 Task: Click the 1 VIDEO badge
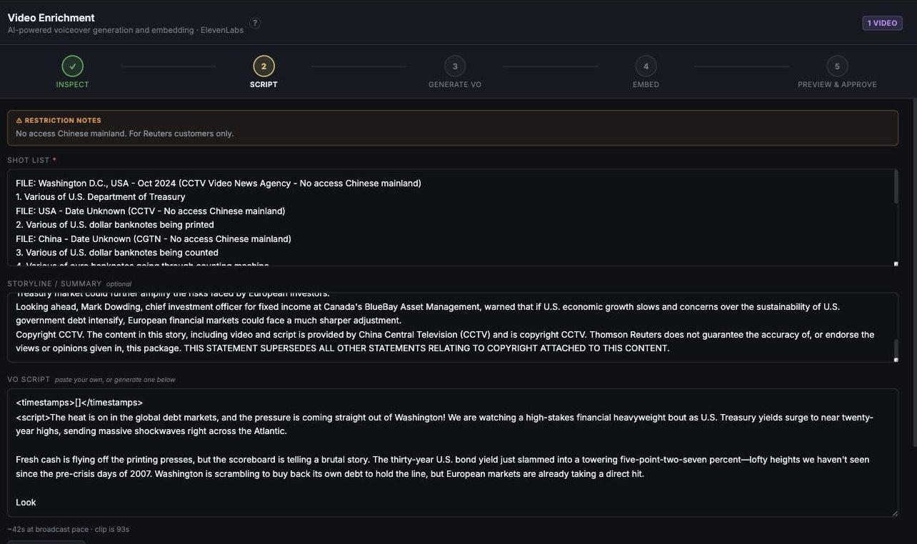882,23
